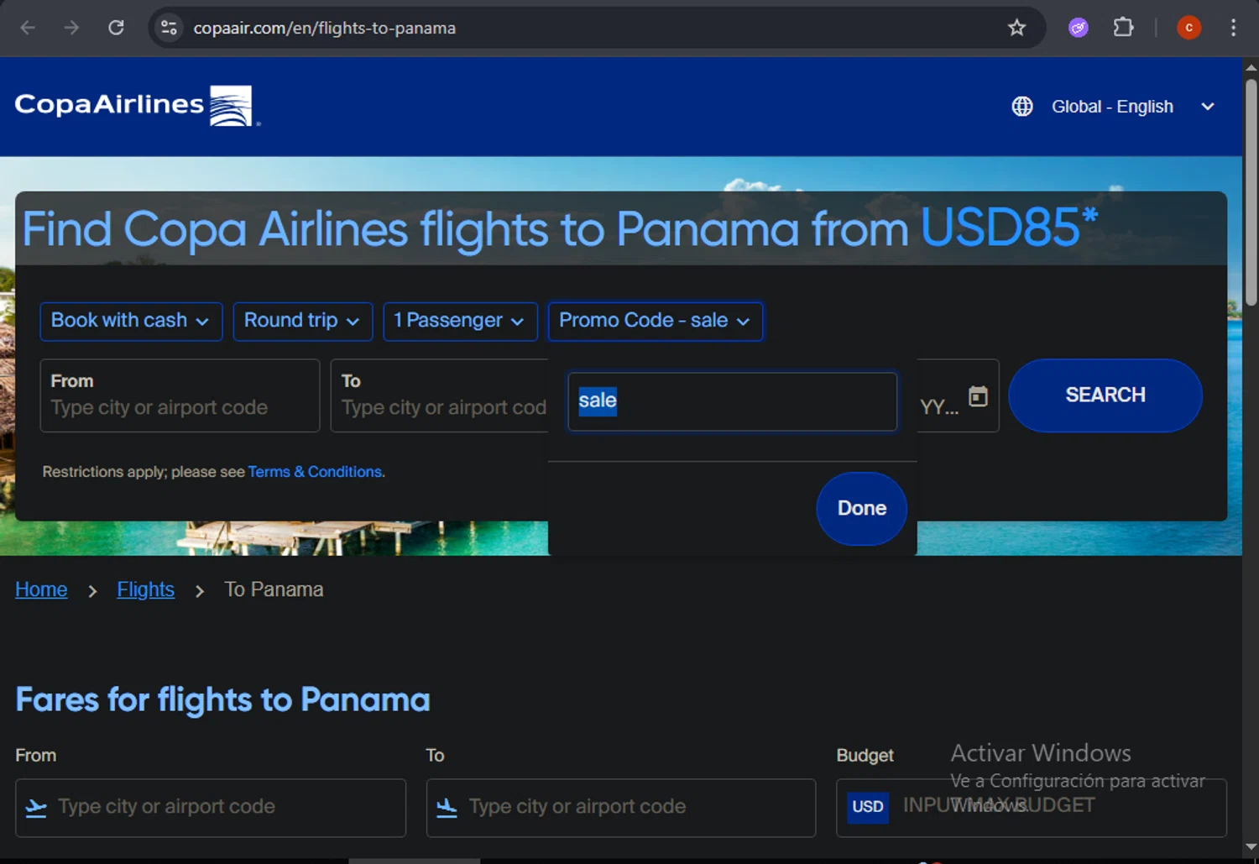This screenshot has height=864, width=1259.
Task: Click the promo code text field
Action: click(733, 401)
